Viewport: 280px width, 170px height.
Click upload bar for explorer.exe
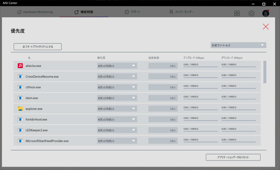coord(200,110)
